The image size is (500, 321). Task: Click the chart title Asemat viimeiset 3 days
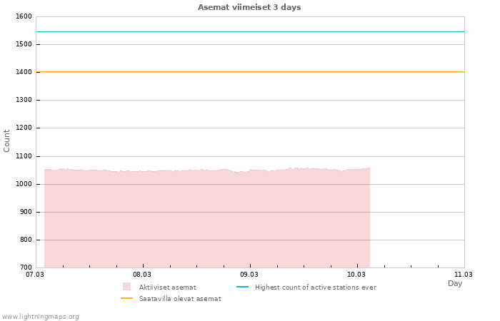[249, 7]
